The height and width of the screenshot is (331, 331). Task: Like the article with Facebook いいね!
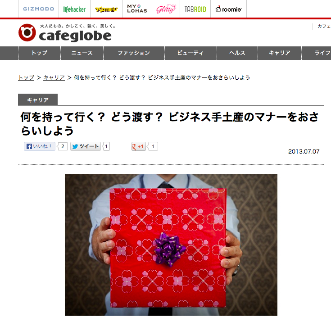(x=40, y=146)
